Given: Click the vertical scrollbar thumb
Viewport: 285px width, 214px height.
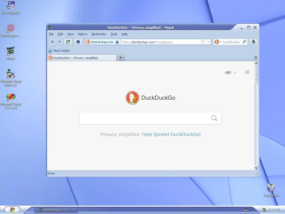Looking at the screenshot, I should click(256, 74).
